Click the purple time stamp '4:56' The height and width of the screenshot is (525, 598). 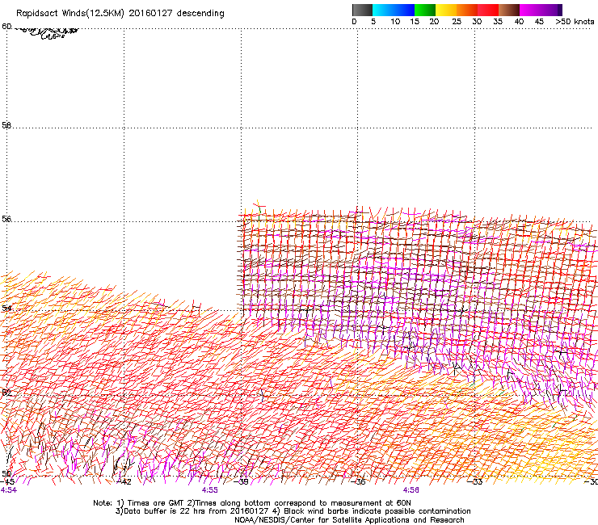(411, 490)
